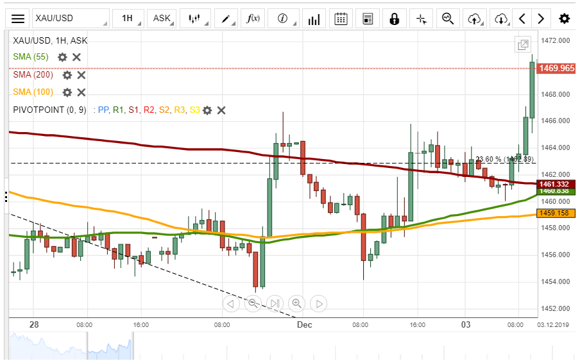This screenshot has height=361, width=580.
Task: Click the bar chart volume icon
Action: (x=314, y=19)
